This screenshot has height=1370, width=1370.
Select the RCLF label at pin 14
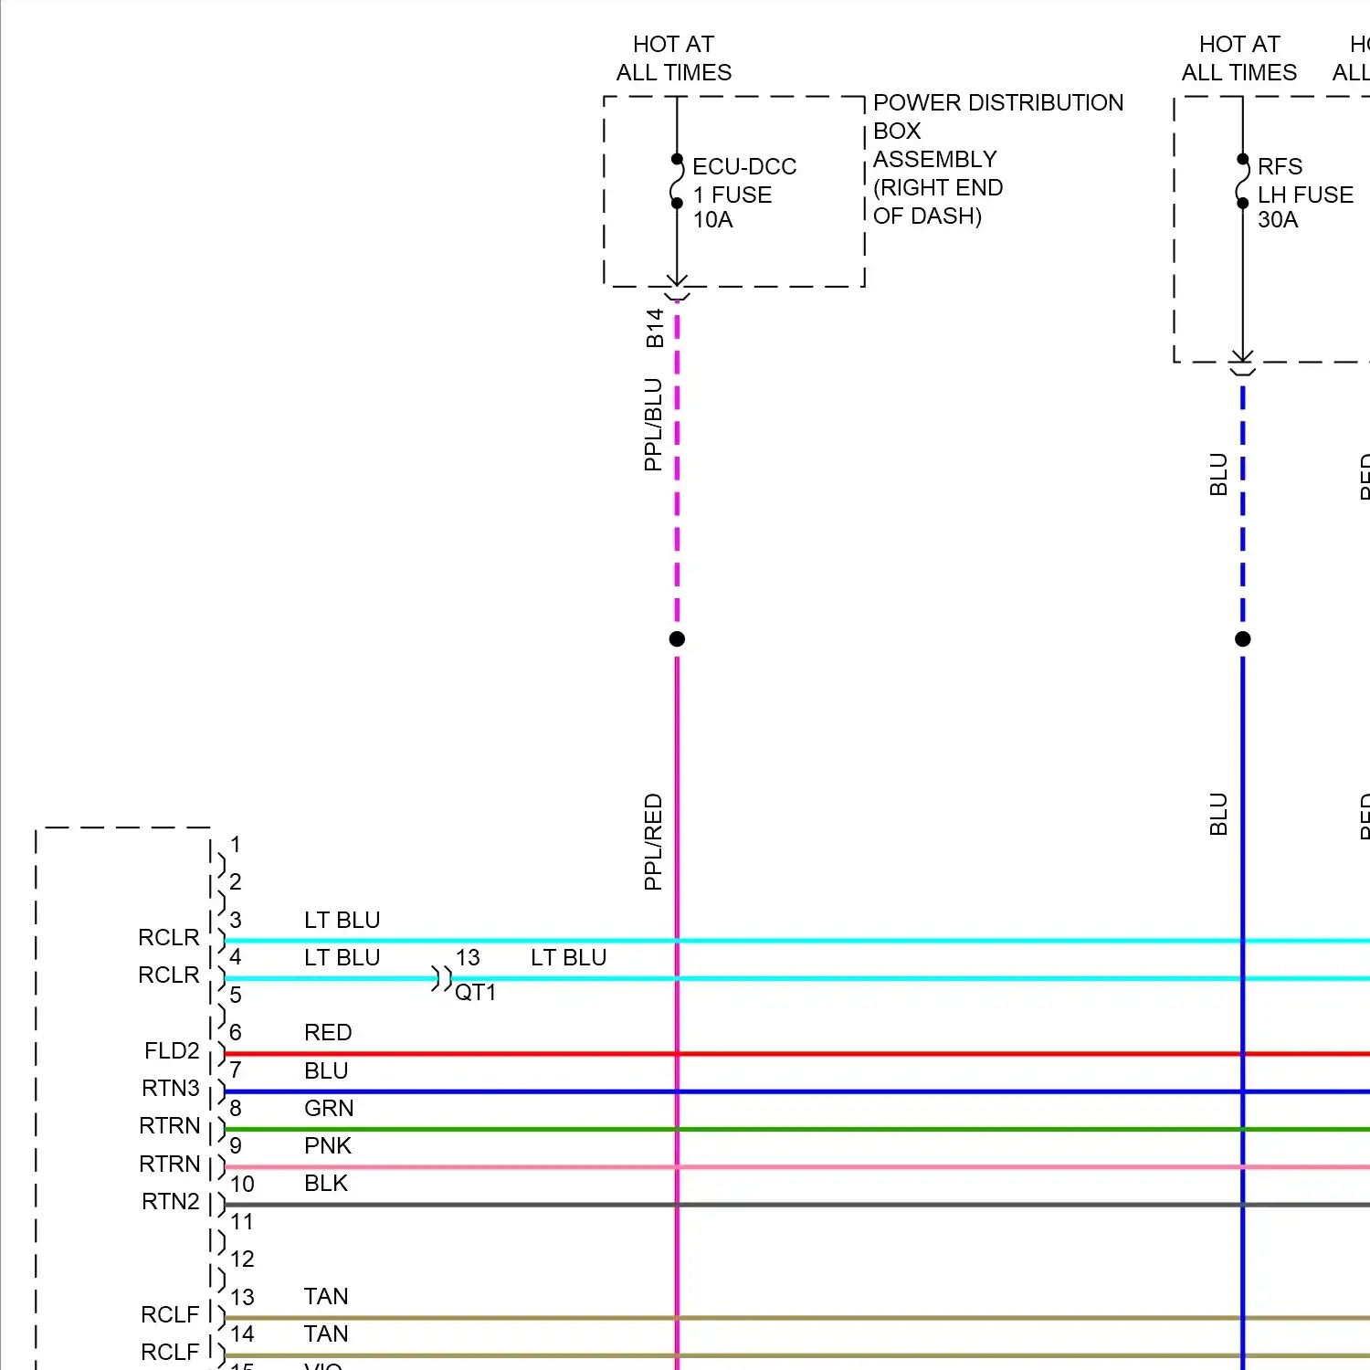(x=170, y=1353)
